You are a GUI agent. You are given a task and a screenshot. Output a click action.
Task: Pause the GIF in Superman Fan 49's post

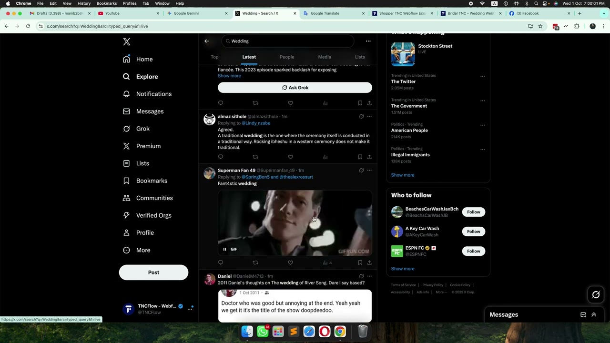(x=224, y=249)
